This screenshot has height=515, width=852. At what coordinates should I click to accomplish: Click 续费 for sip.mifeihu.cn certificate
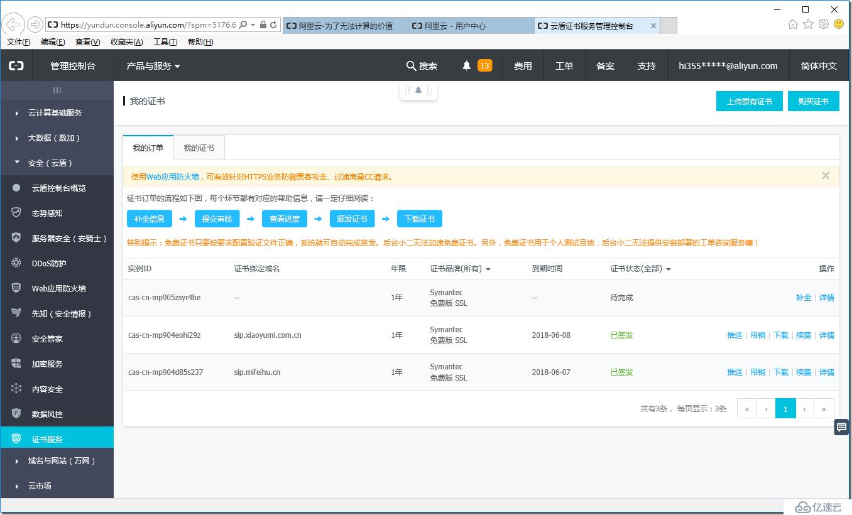point(804,372)
